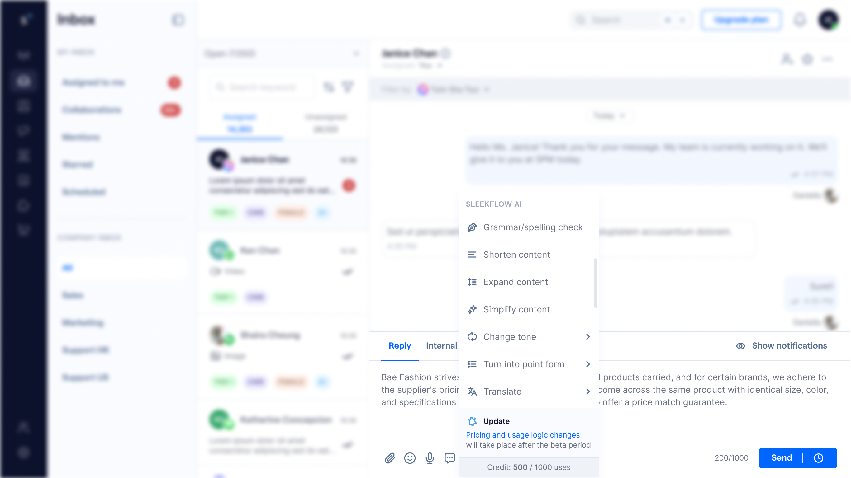
Task: Click the Send button
Action: click(x=782, y=457)
